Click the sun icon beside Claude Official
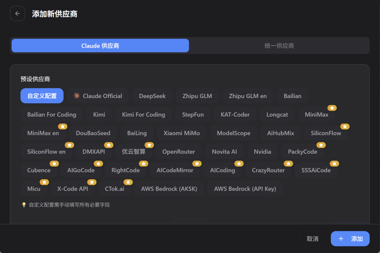 (77, 96)
